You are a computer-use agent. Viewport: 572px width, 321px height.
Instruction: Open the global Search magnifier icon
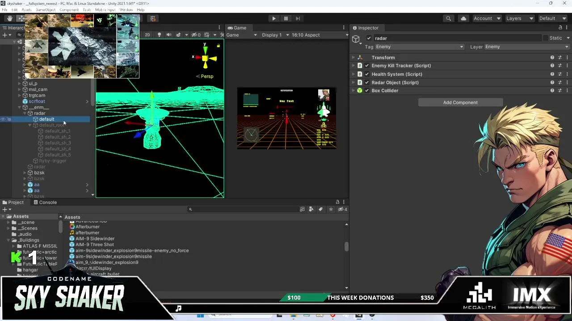(x=448, y=18)
